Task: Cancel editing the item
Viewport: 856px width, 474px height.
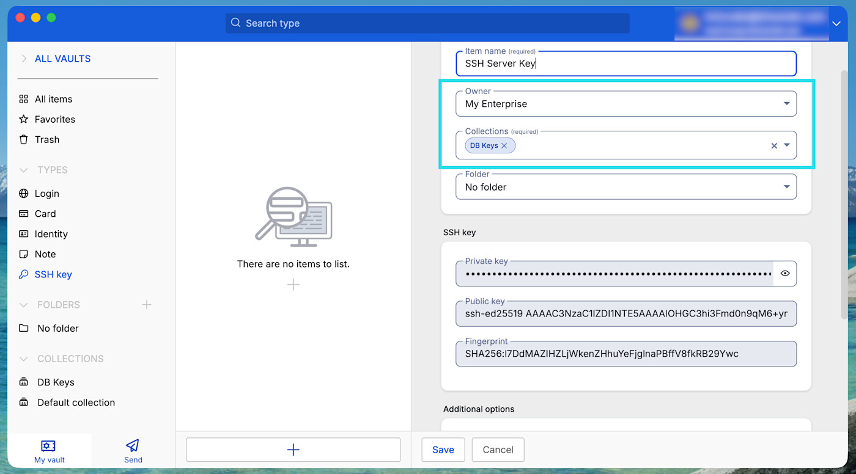Action: coord(498,450)
